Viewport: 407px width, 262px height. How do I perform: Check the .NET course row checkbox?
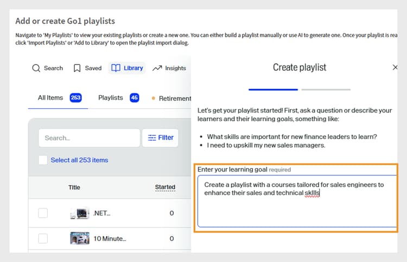[x=43, y=213]
